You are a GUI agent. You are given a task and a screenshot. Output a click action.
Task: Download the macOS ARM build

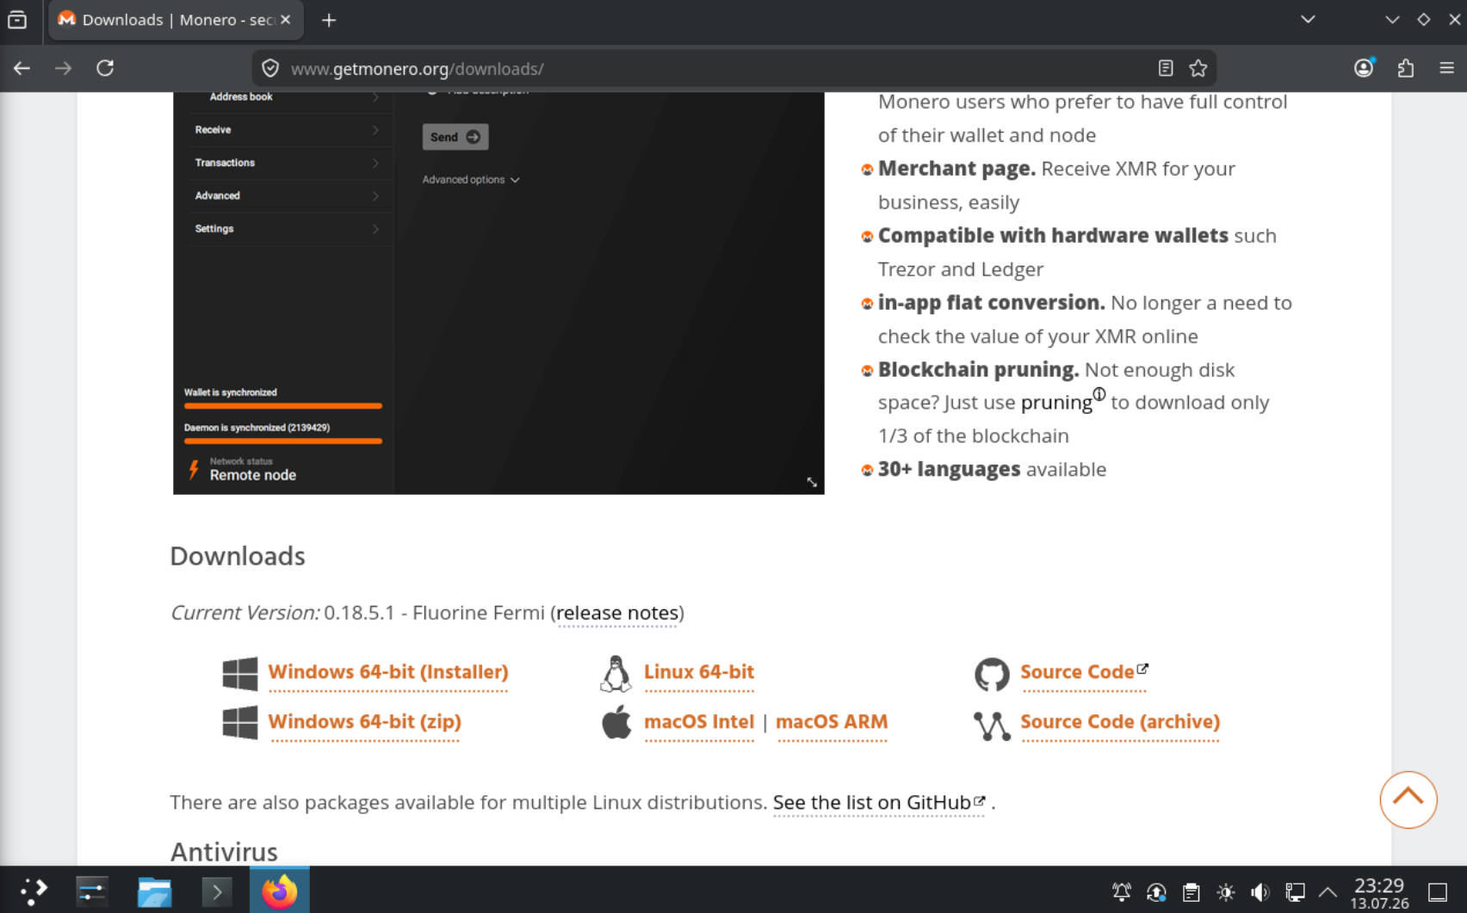coord(832,722)
